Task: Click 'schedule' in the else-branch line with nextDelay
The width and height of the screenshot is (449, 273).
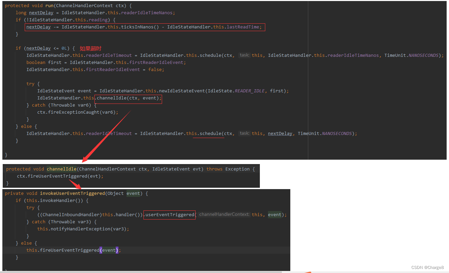Action: 210,134
